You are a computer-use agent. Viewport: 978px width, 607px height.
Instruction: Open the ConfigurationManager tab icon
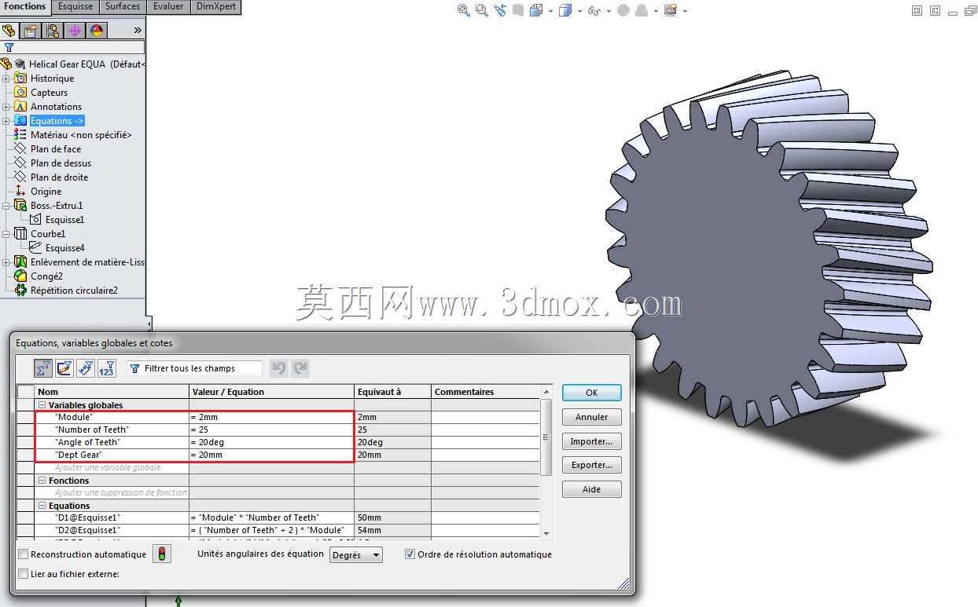[53, 31]
